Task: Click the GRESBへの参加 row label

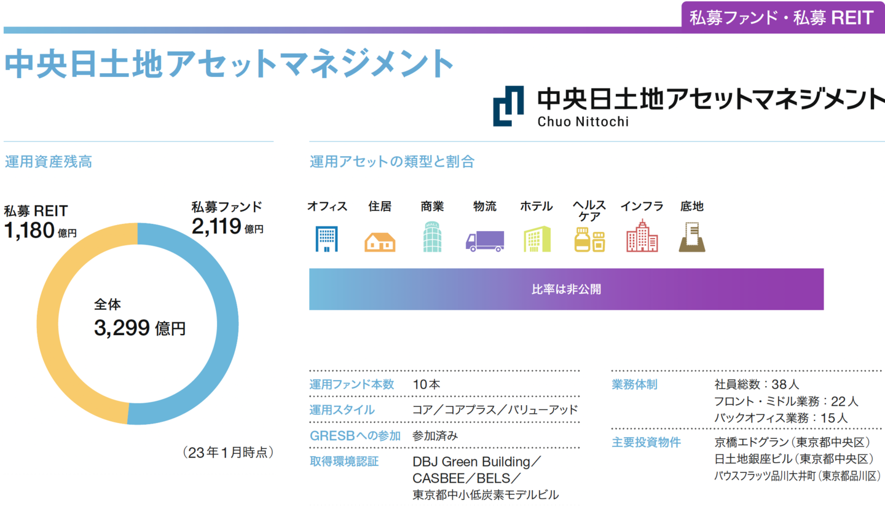Action: pos(355,436)
